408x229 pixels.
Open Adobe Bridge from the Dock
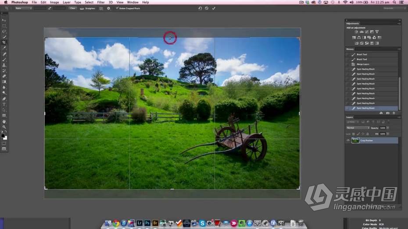(155, 223)
